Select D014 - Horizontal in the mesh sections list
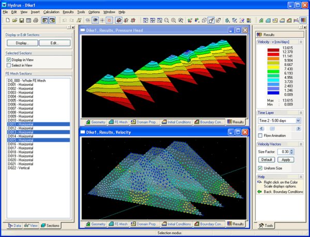 point(22,135)
